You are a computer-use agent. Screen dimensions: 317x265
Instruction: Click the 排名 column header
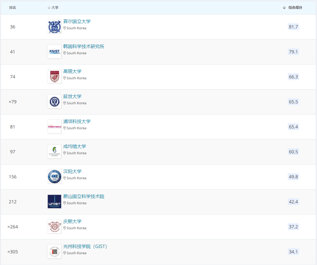[13, 7]
